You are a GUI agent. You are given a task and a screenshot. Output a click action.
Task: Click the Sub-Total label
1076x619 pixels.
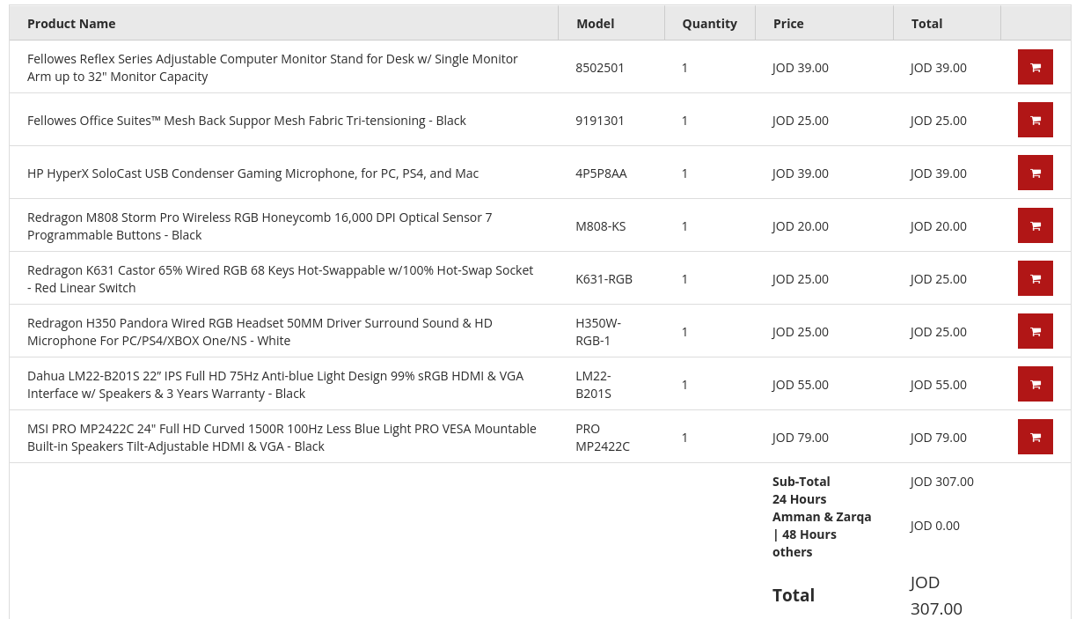[x=801, y=482]
